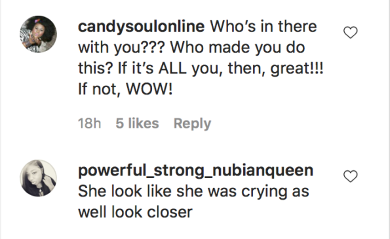Click the text 'Who's in there' in first comment
Image resolution: width=390 pixels, height=239 pixels.
click(263, 26)
